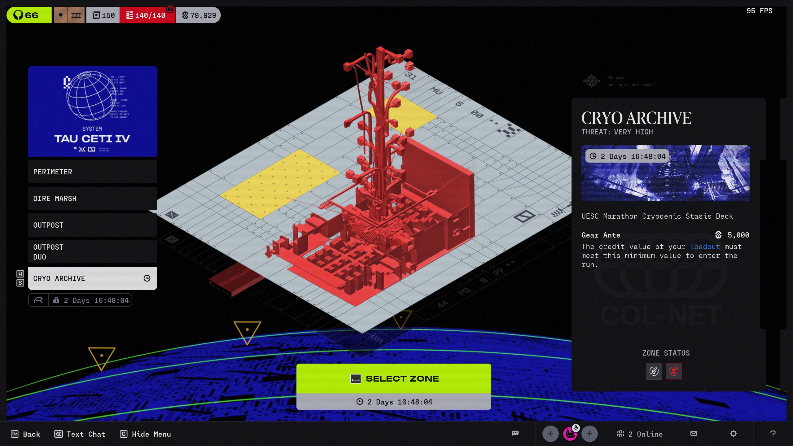This screenshot has height=446, width=793.
Task: Click the chat bubble icon
Action: [x=515, y=434]
